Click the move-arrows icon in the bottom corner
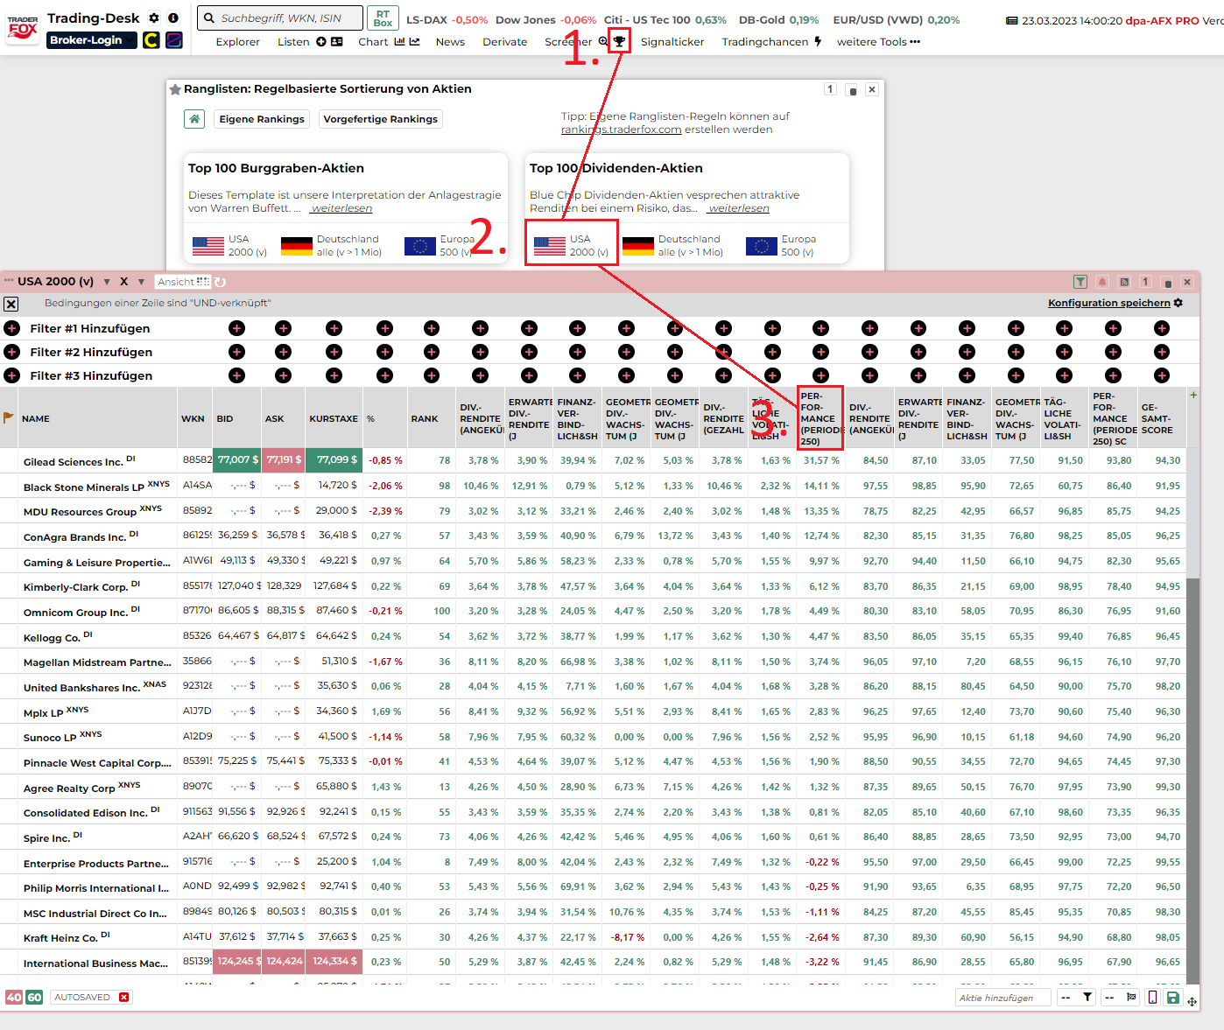 coord(1192,1002)
